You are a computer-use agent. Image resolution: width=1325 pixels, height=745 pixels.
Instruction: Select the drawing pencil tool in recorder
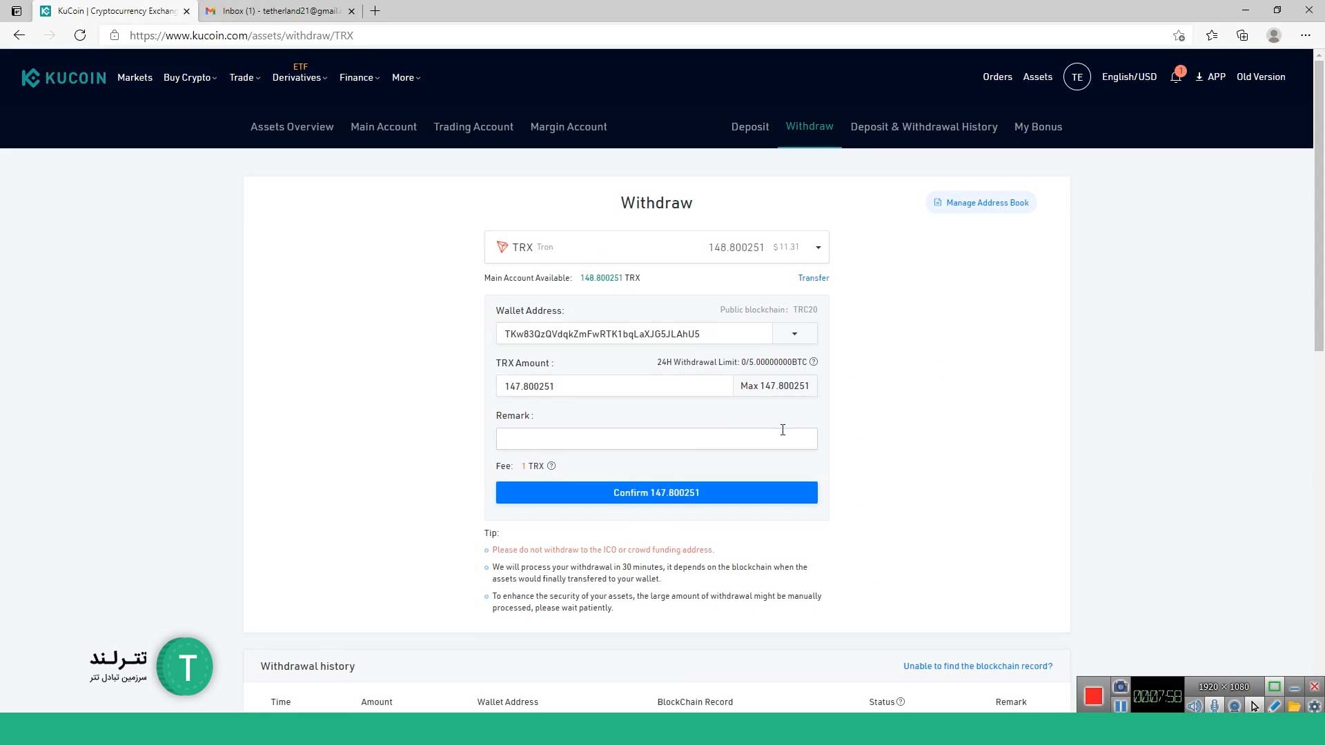pos(1275,706)
